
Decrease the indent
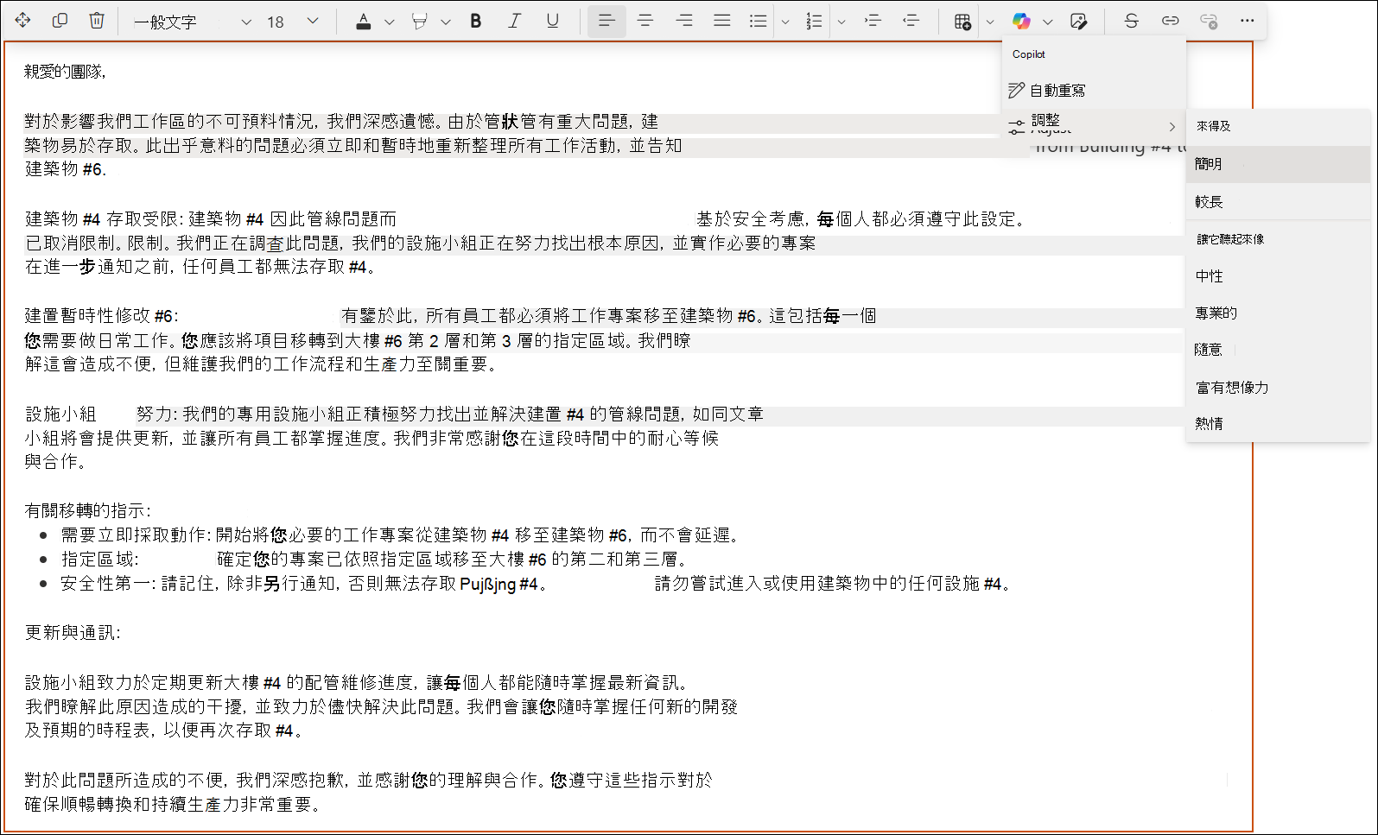click(911, 22)
